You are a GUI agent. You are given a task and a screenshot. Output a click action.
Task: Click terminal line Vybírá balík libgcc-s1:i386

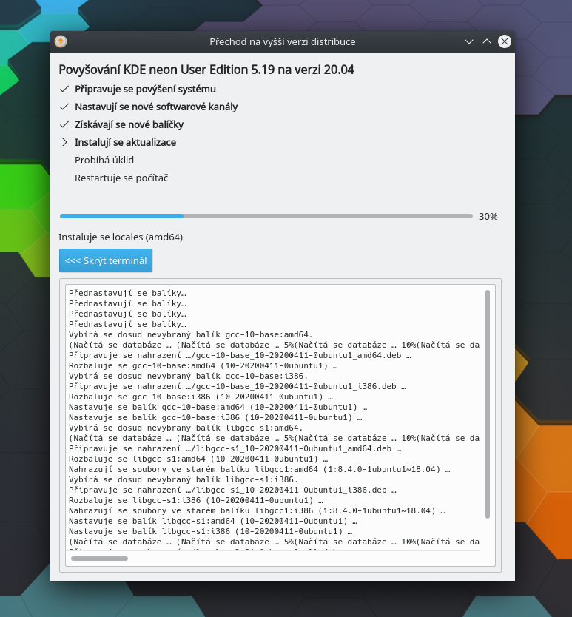point(184,479)
